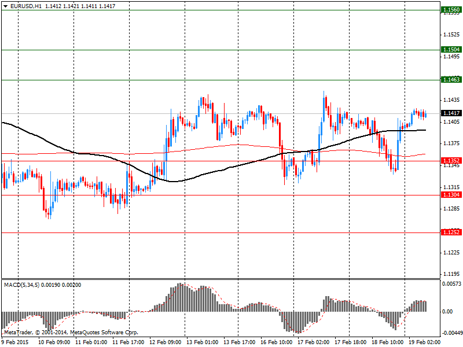Select the EURUSD,H1 symbol title text

click(26, 6)
